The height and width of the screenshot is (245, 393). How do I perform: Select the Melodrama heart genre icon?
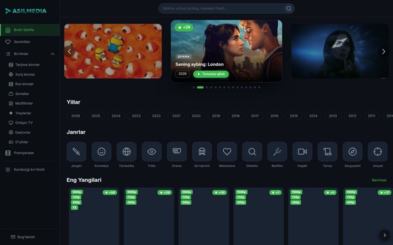point(227,151)
